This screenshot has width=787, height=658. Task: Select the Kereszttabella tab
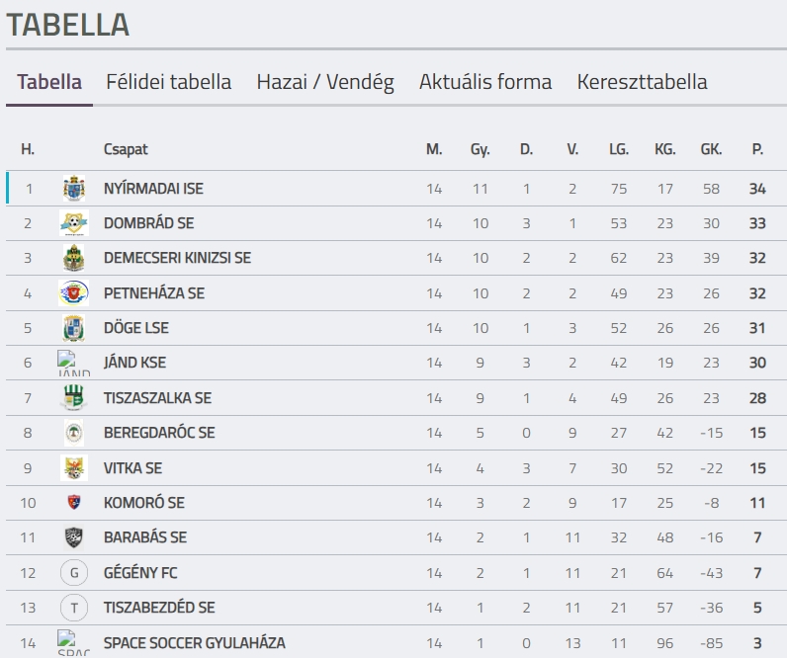coord(643,82)
